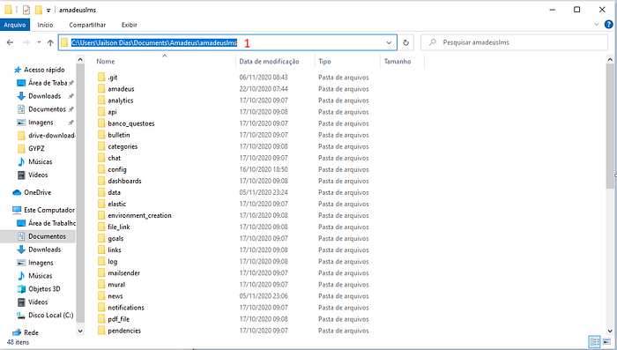
Task: Open the Arquivo menu
Action: point(15,25)
